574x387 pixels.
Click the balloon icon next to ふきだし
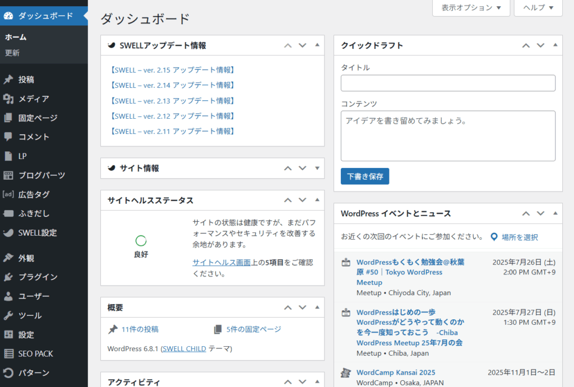pyautogui.click(x=8, y=213)
